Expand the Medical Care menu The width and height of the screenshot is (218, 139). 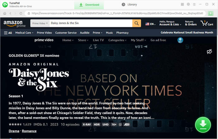(24, 33)
